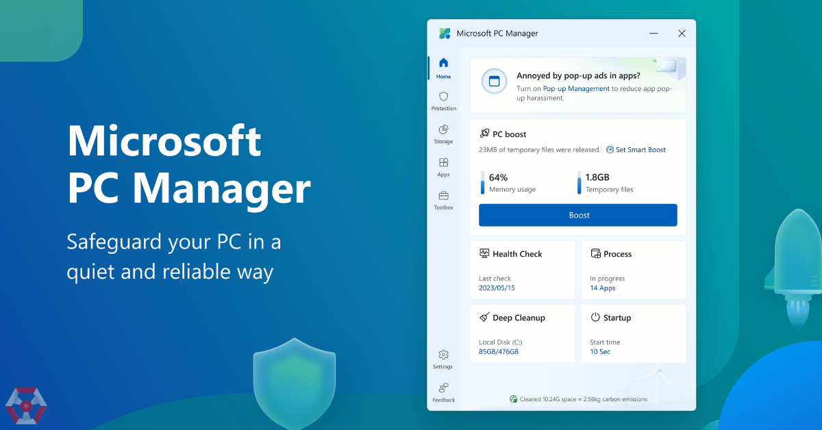
Task: Click the '23MB of temporary files were released' text
Action: [540, 150]
